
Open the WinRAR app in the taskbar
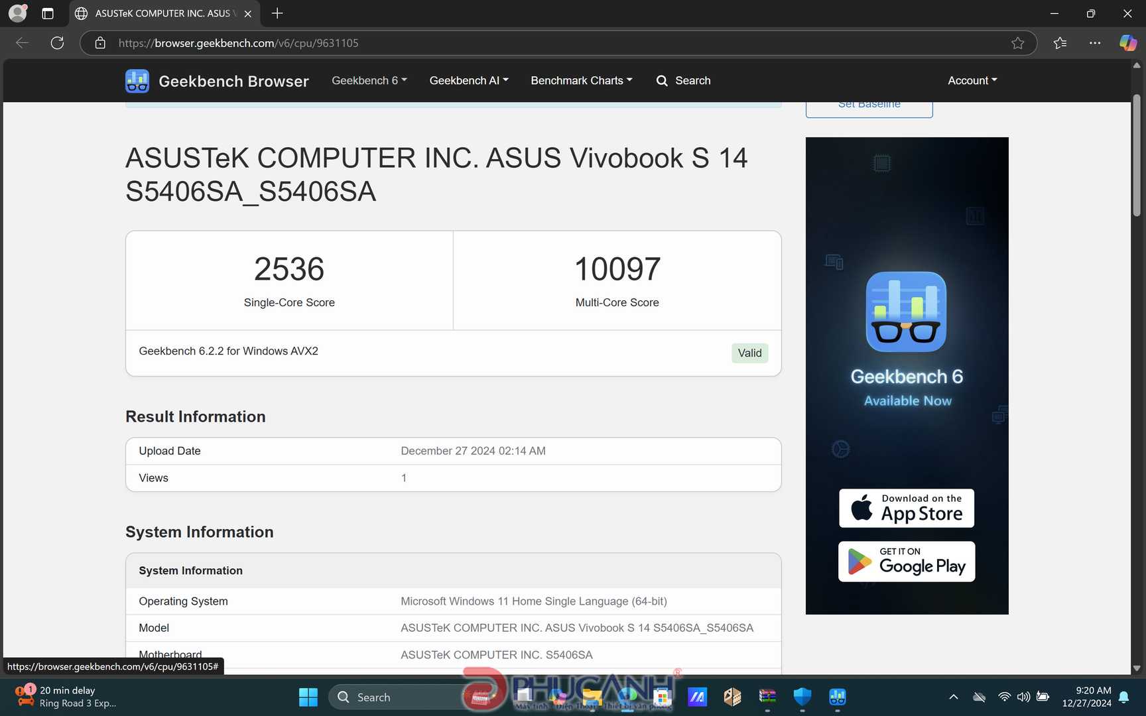pyautogui.click(x=767, y=697)
